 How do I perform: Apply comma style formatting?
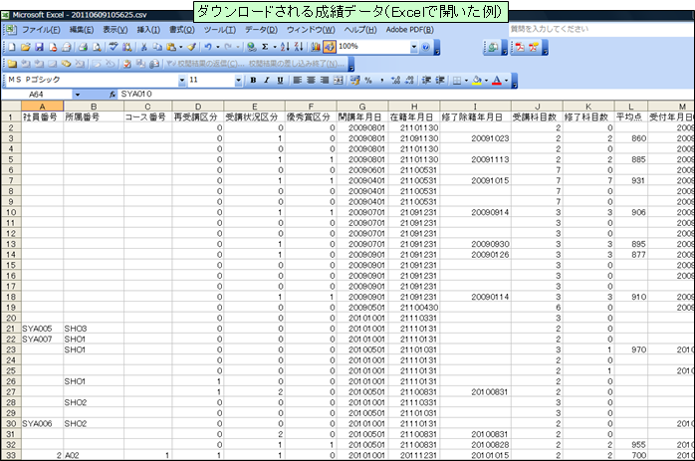381,81
